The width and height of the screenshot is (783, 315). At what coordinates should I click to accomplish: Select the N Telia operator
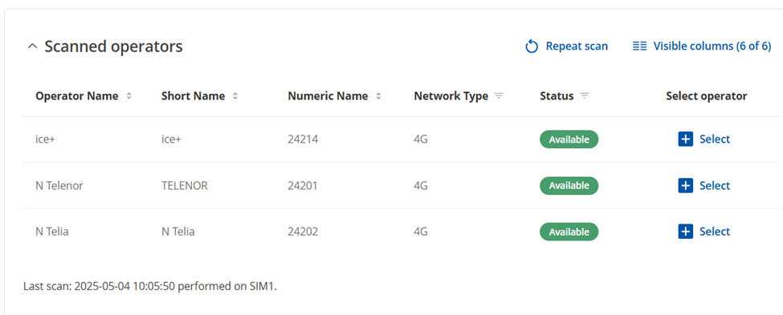click(704, 232)
